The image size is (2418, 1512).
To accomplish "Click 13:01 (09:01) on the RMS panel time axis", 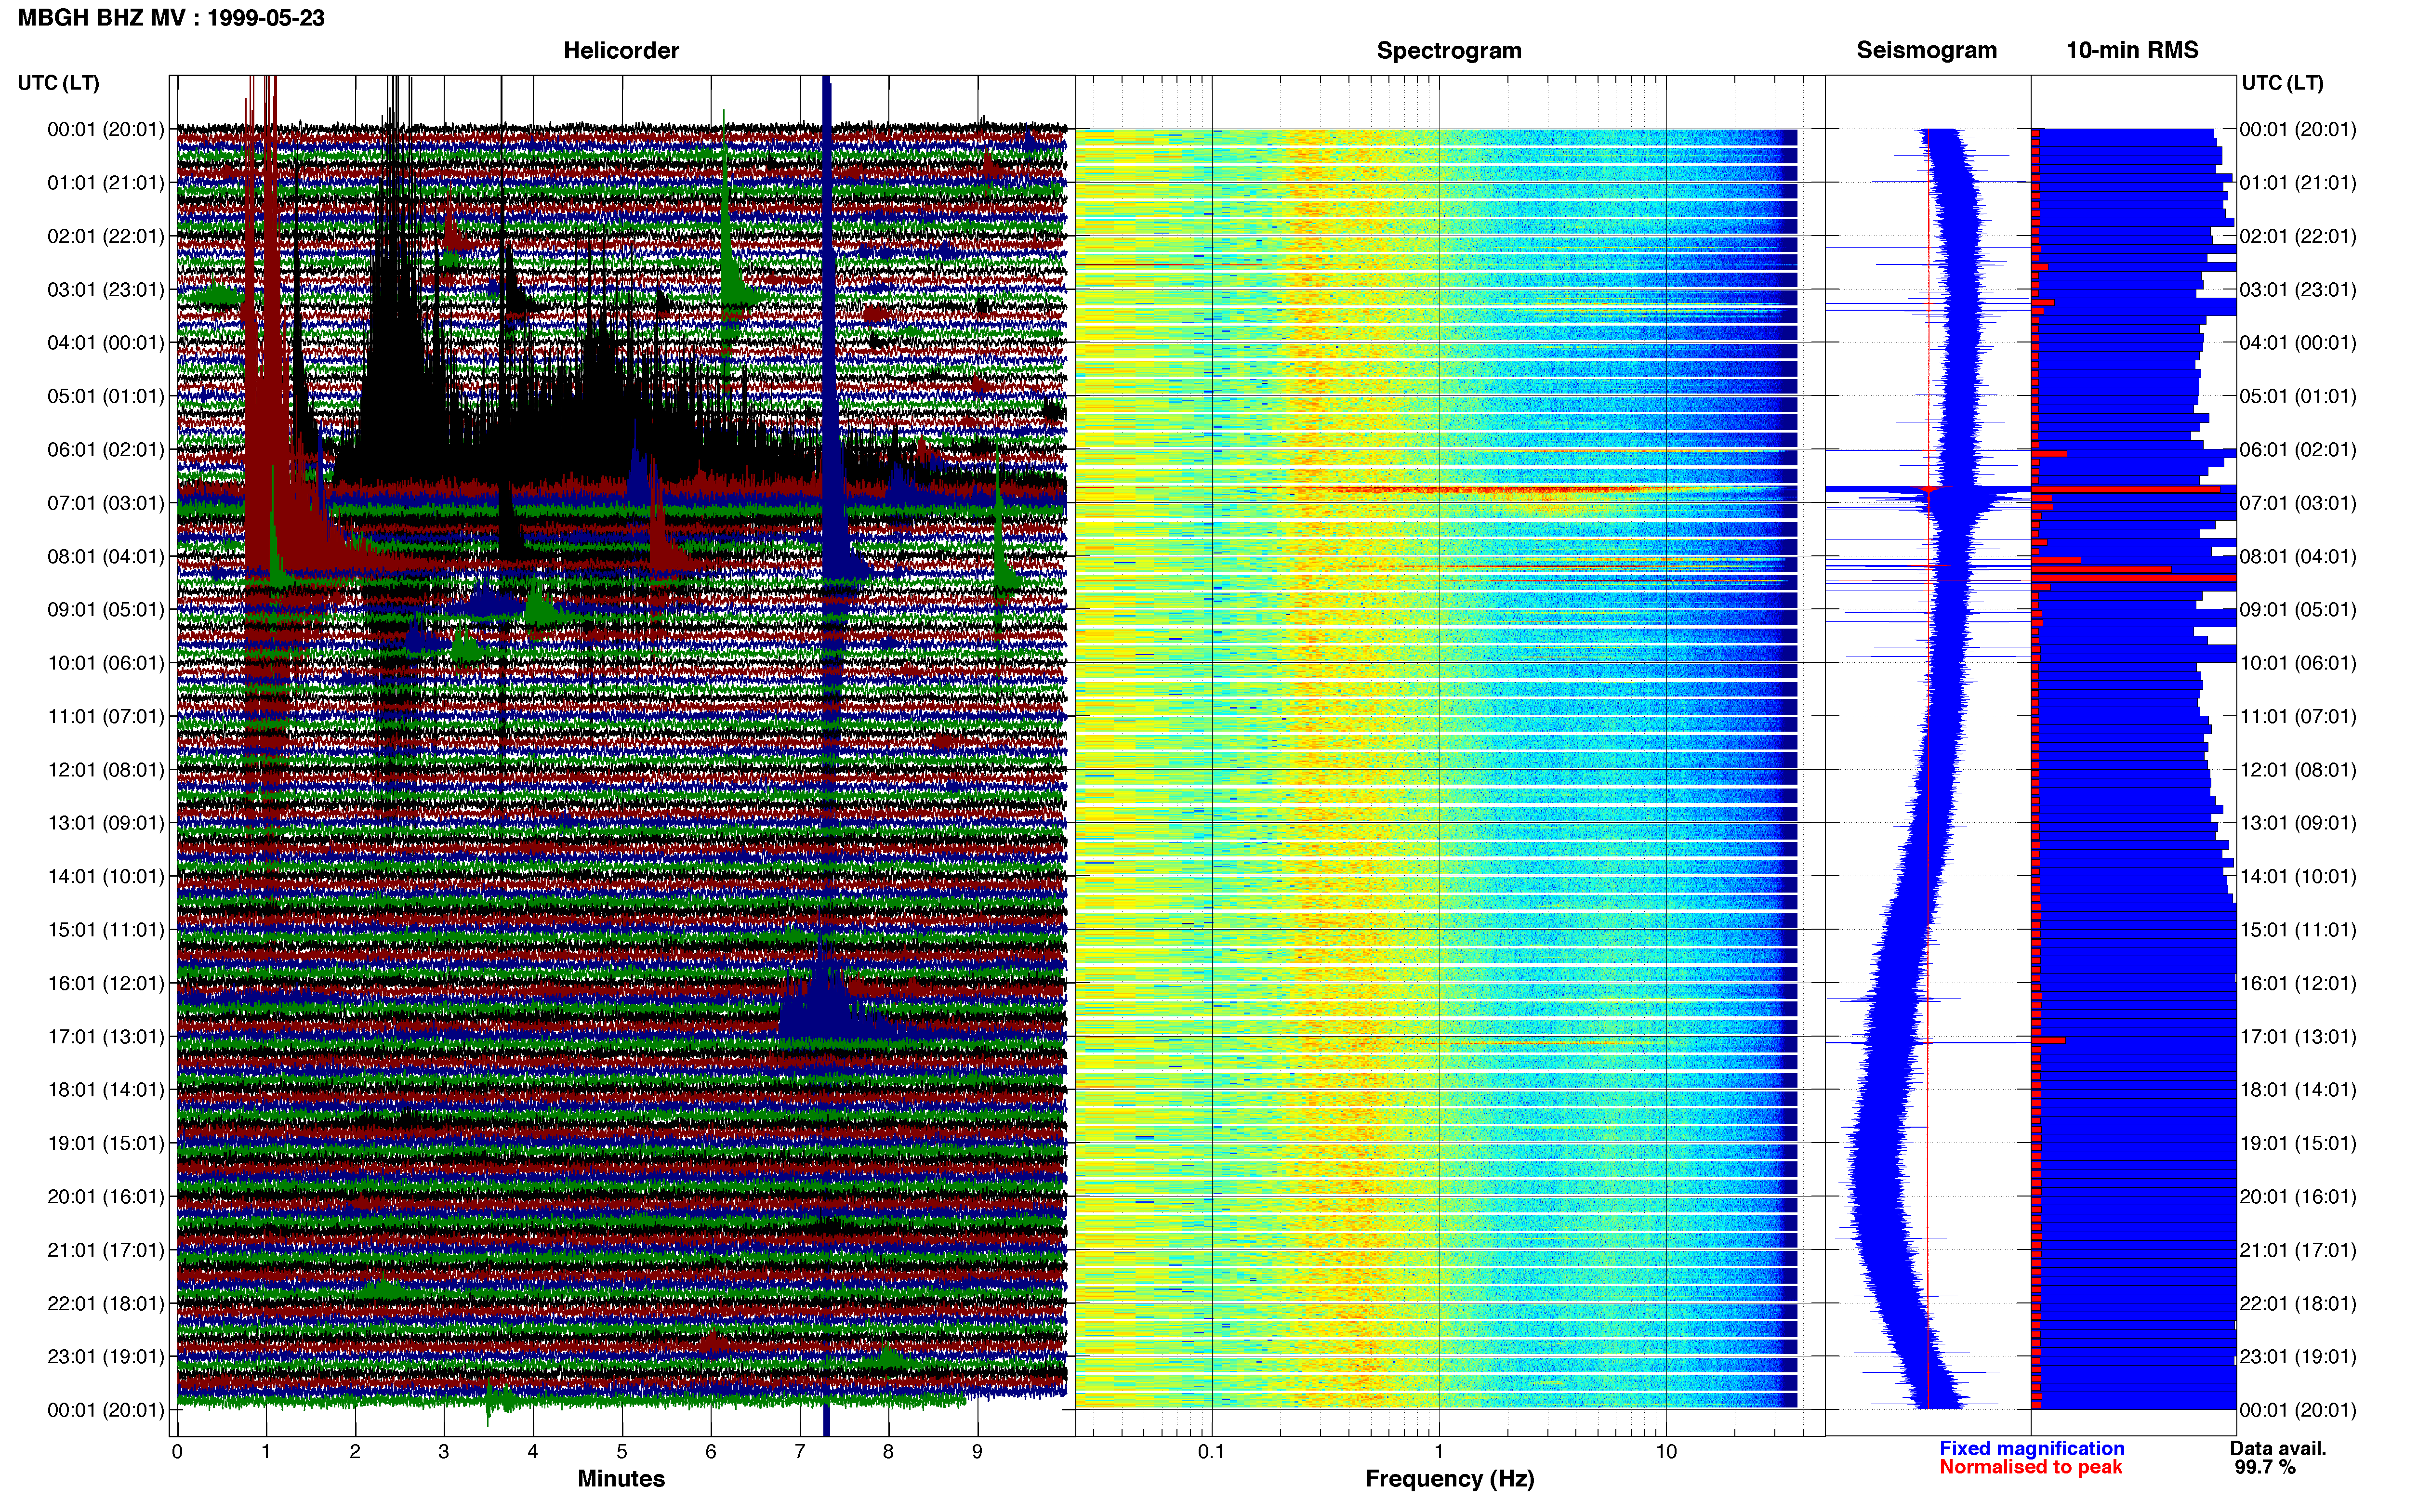I will (2298, 823).
